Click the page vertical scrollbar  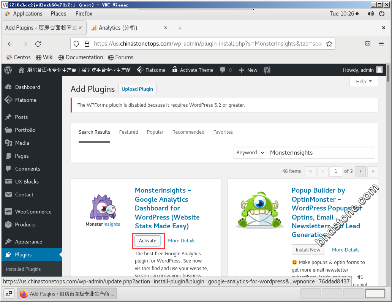pyautogui.click(x=388, y=73)
